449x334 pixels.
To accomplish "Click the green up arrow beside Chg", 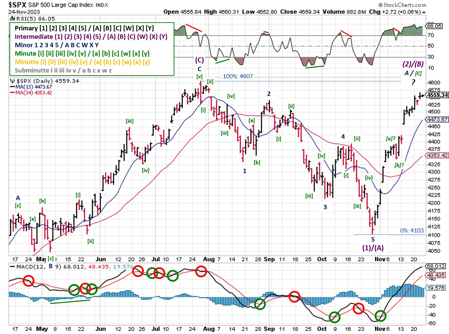I will tap(424, 12).
